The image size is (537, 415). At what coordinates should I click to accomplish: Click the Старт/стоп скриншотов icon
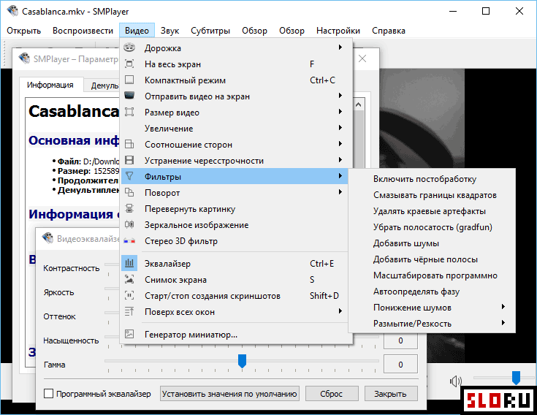(x=129, y=295)
